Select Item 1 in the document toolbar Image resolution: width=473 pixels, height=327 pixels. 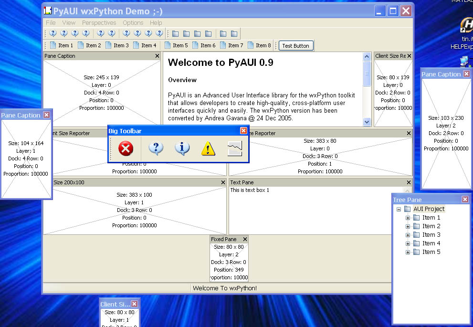coord(62,45)
